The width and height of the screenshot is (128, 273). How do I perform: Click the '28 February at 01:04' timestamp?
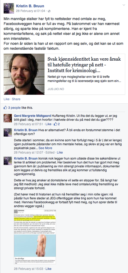(x=31, y=11)
